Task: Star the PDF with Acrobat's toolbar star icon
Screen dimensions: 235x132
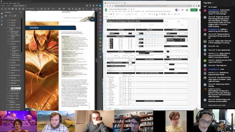Action: (x=6, y=9)
